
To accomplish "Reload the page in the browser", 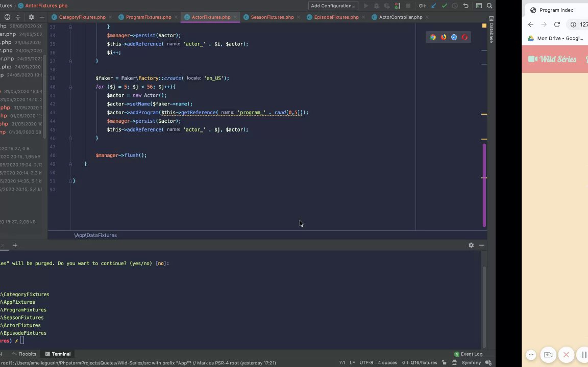I will coord(557,24).
